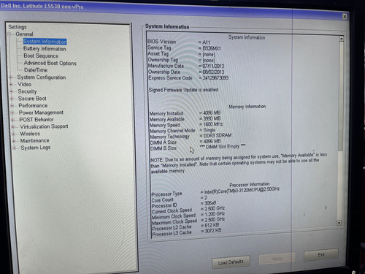
Task: Open Boot Sequence settings
Action: [x=41, y=56]
